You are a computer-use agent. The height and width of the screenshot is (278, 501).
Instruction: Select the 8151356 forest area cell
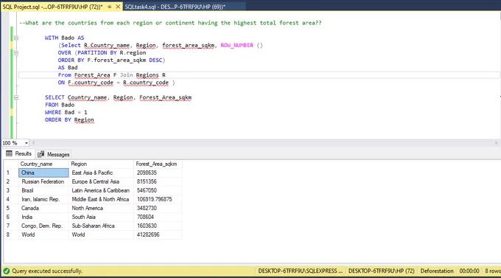[x=158, y=181]
